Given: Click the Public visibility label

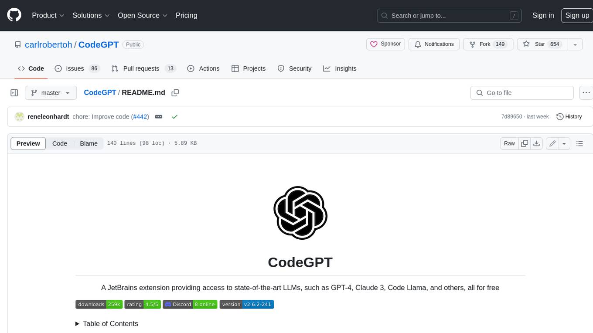Looking at the screenshot, I should (x=133, y=44).
